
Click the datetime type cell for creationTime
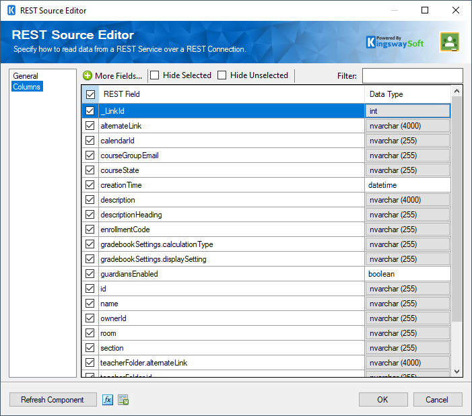coord(407,185)
